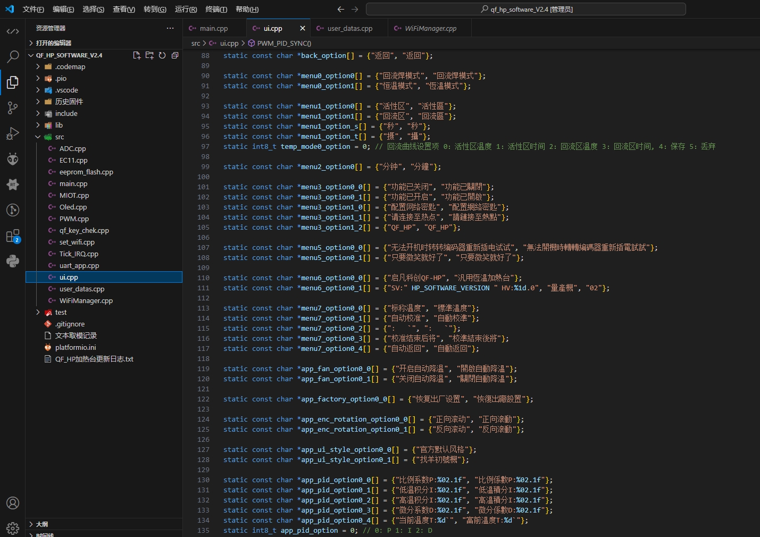Open the Extensions view with badge
760x537 pixels.
tap(13, 236)
